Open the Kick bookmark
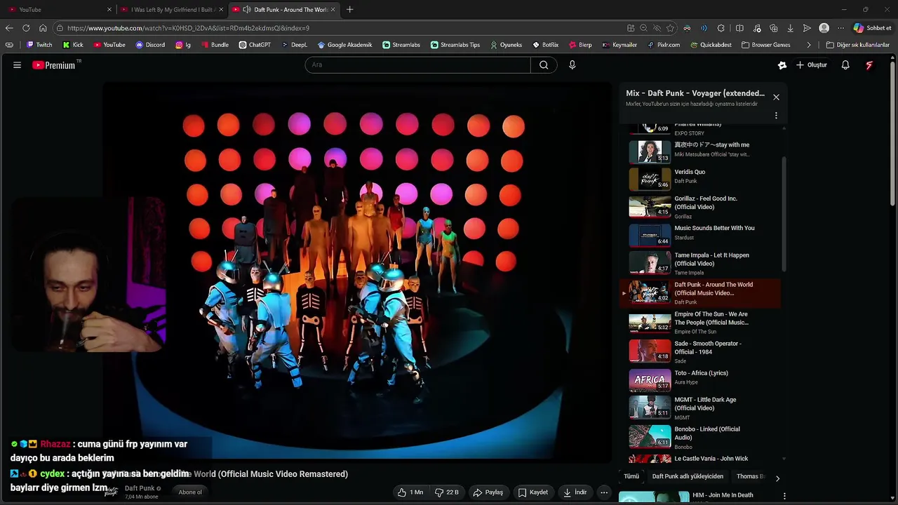898x505 pixels. click(x=73, y=45)
